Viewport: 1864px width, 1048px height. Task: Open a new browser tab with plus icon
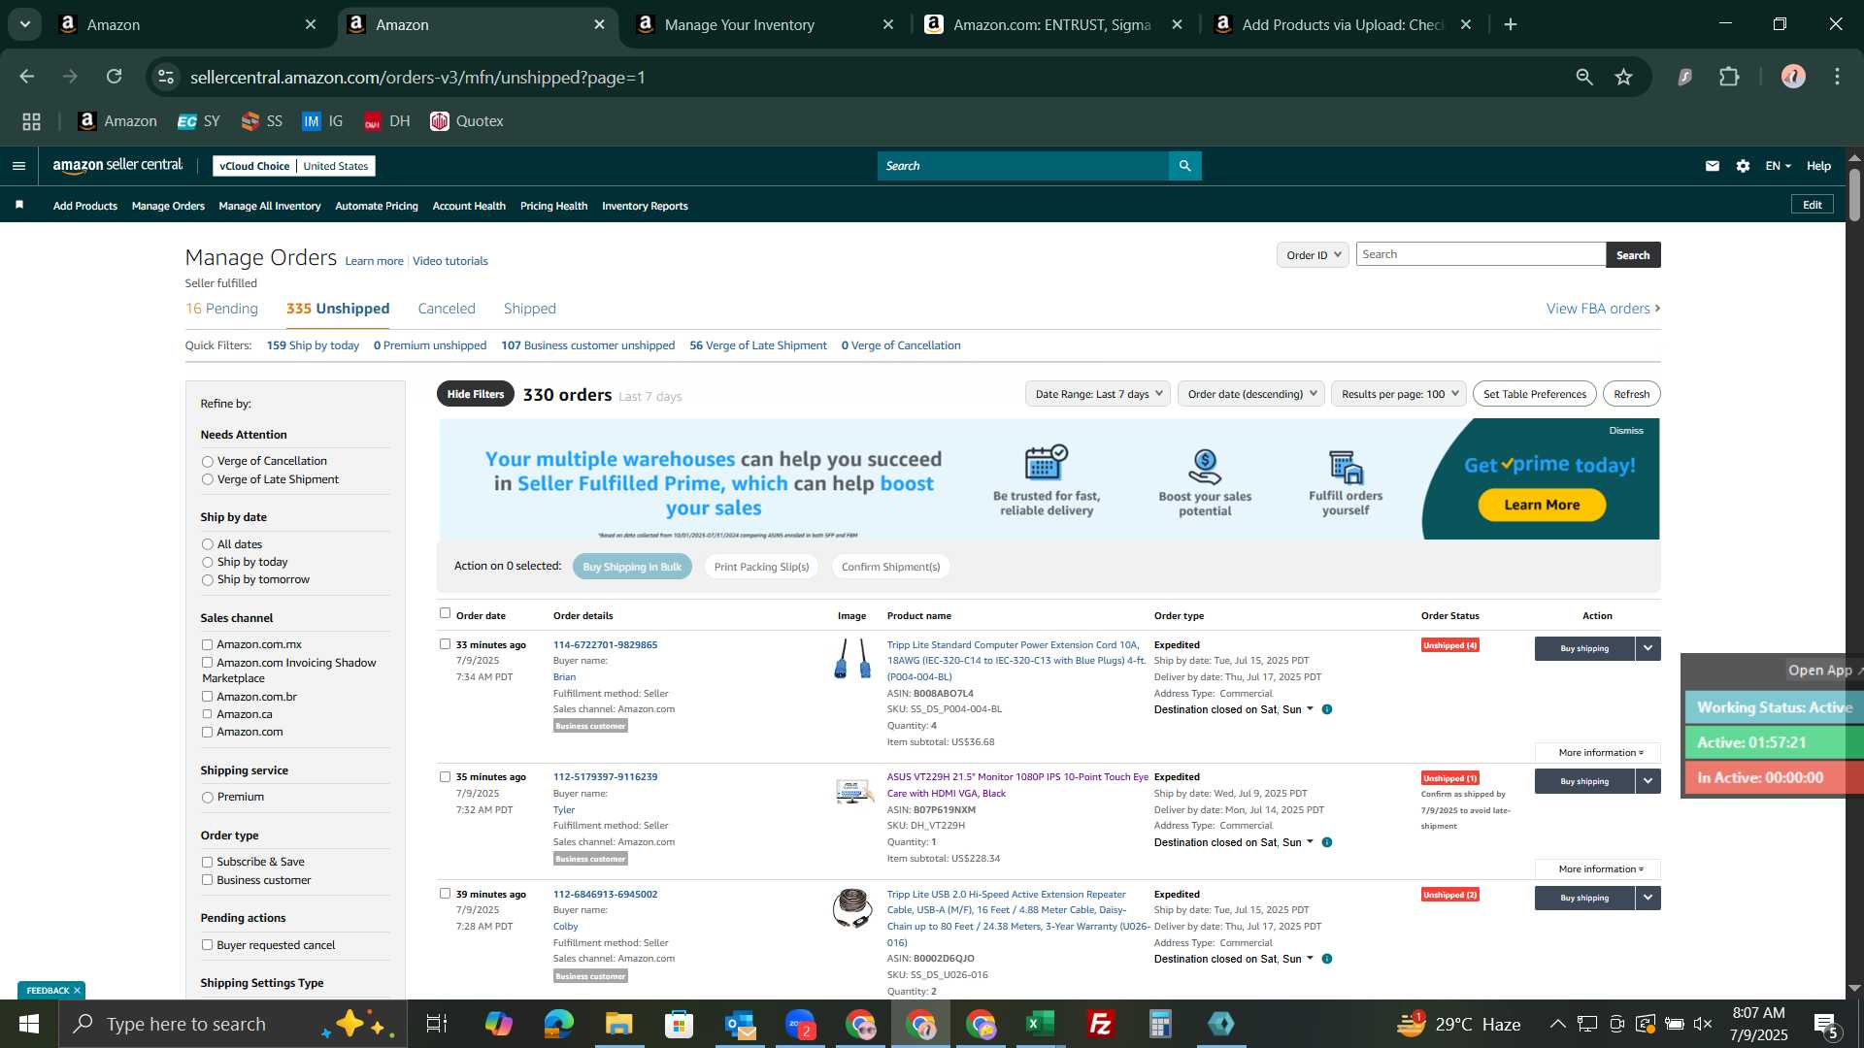click(1511, 24)
